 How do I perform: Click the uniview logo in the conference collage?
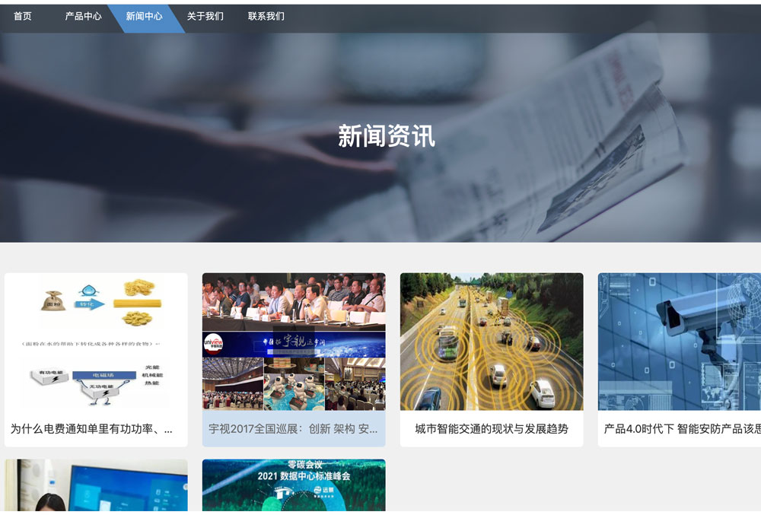[x=212, y=345]
